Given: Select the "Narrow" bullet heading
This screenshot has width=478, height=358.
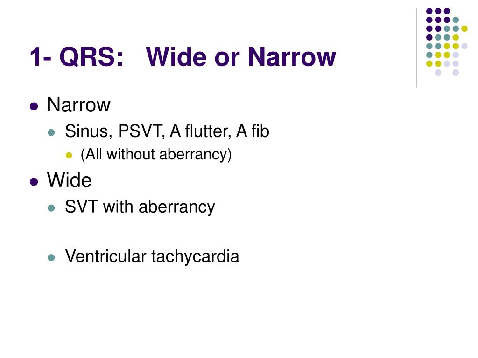Looking at the screenshot, I should [78, 105].
